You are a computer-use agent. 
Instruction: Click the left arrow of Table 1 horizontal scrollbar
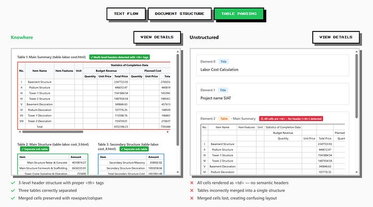[20, 132]
